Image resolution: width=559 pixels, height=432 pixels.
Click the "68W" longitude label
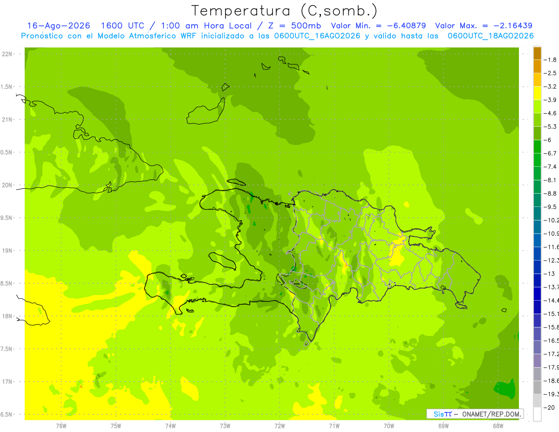[498, 426]
